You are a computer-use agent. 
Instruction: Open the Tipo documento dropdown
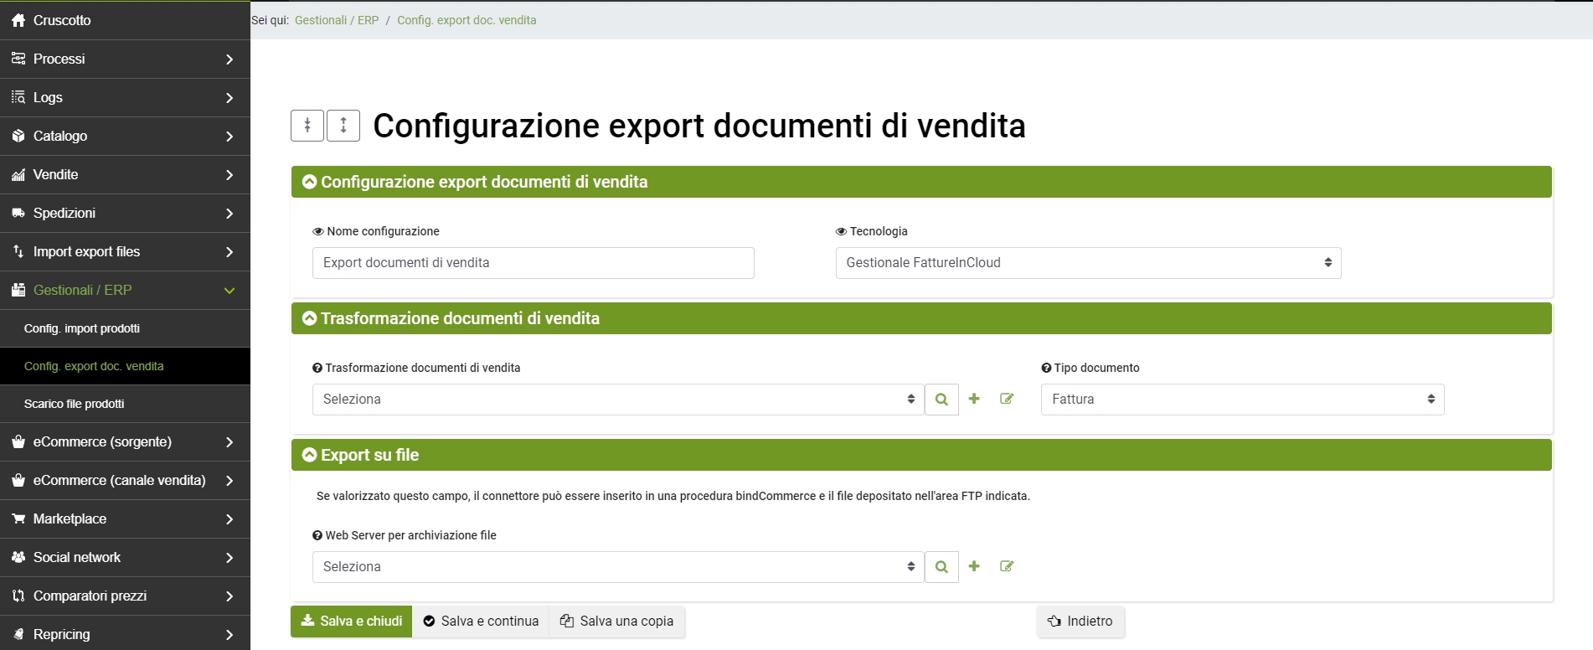tap(1242, 400)
